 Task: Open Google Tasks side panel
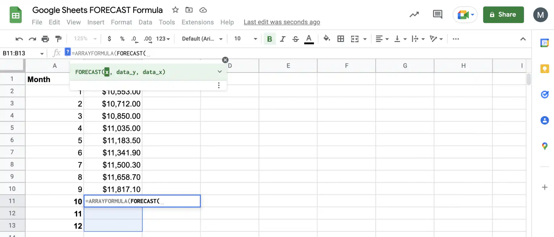(545, 94)
